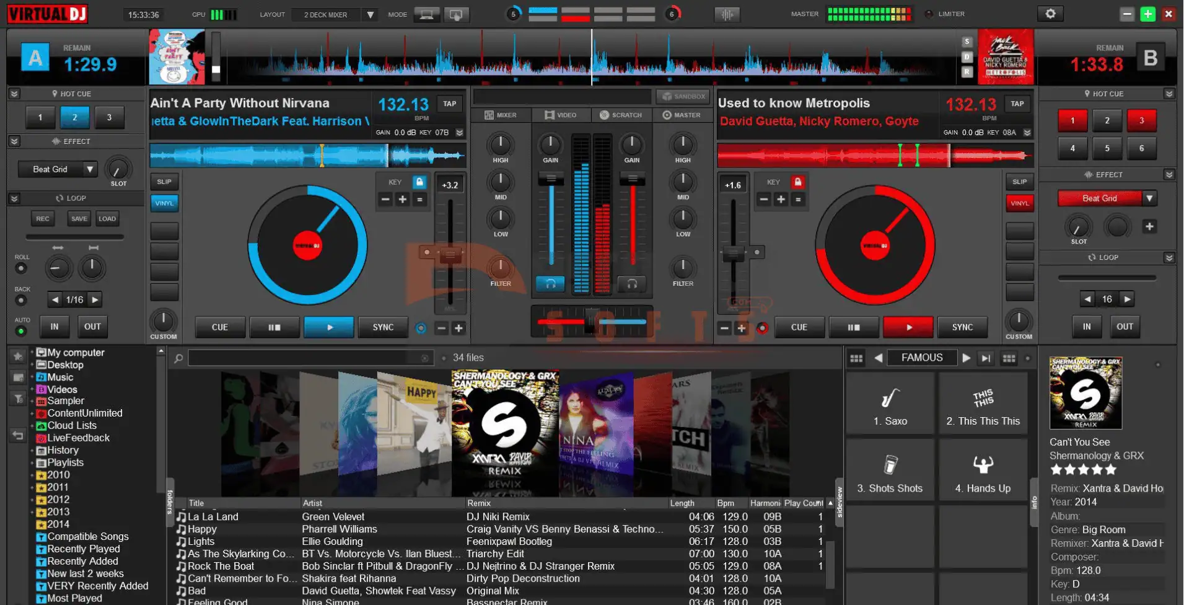Switch to MIXER tab

pyautogui.click(x=501, y=115)
